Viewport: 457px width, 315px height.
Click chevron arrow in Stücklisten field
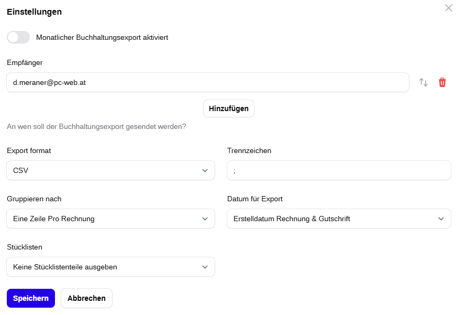[205, 267]
